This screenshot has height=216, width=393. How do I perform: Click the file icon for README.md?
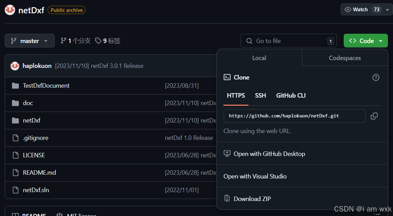(15, 173)
